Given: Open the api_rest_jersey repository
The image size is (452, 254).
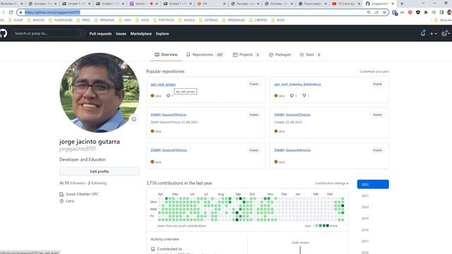Looking at the screenshot, I should coord(163,85).
